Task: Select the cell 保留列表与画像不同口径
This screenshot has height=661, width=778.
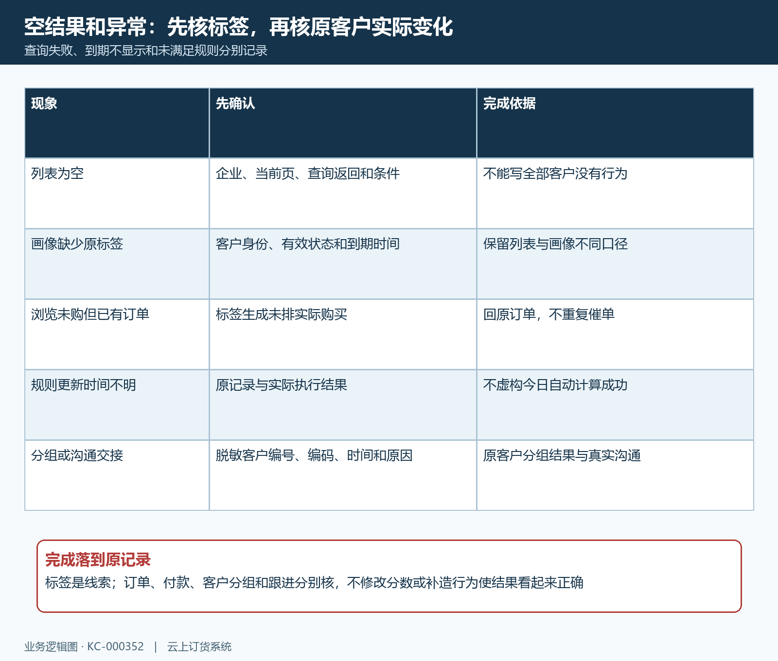Action: click(615, 264)
